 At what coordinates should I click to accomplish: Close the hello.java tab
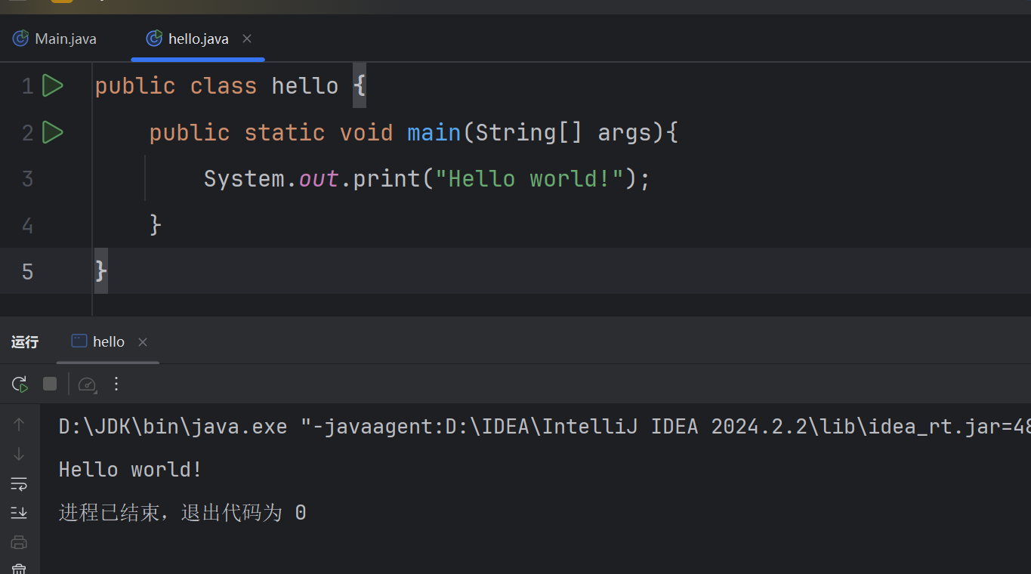click(247, 39)
